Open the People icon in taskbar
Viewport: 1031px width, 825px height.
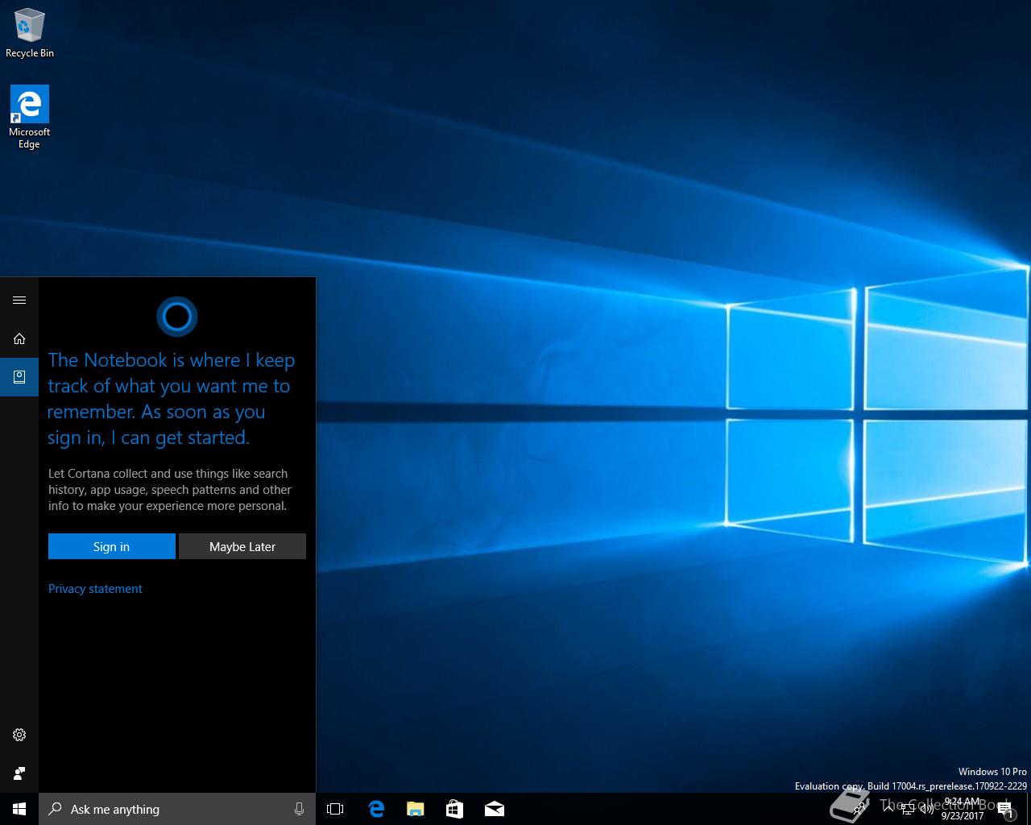coord(859,809)
